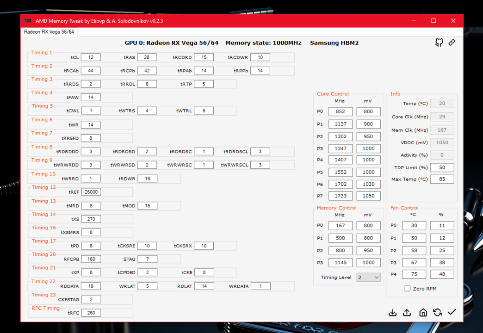Click the tXSMRS value field

(91, 232)
